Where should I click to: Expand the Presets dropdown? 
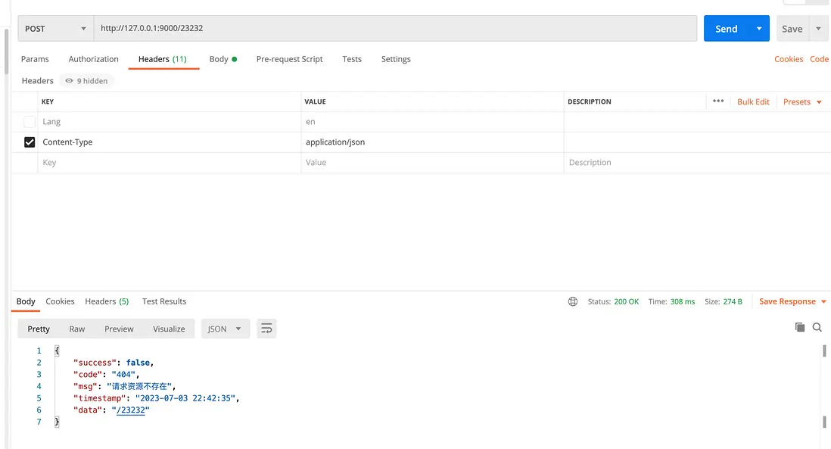tap(802, 101)
